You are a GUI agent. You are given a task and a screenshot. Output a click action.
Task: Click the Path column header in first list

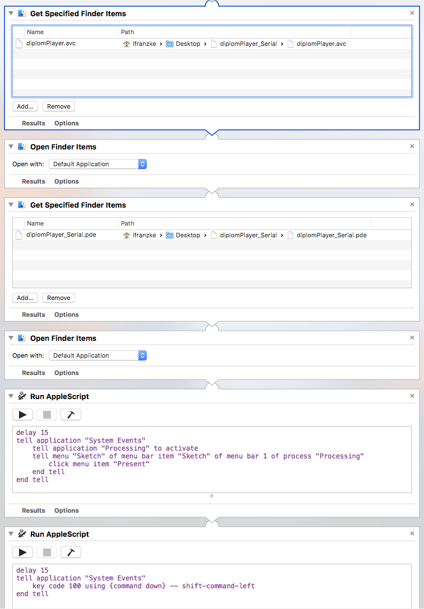point(128,32)
